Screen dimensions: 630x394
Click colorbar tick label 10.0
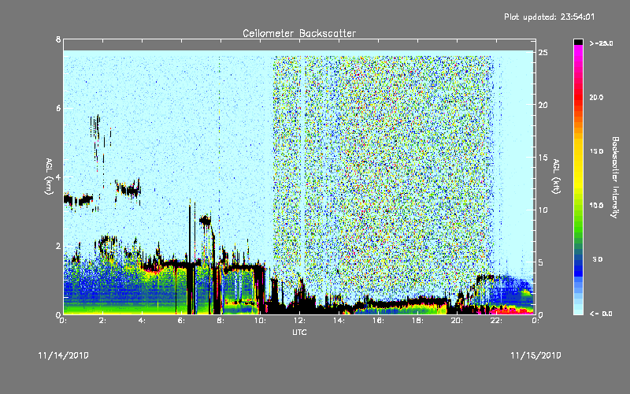point(596,206)
